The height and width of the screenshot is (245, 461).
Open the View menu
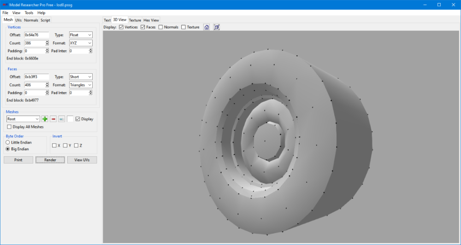[16, 13]
